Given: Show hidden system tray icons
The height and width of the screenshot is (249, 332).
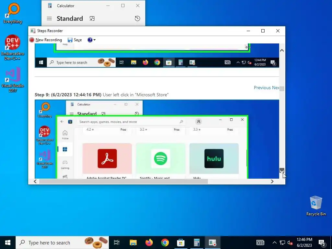Looking at the screenshot, I should 274,243.
